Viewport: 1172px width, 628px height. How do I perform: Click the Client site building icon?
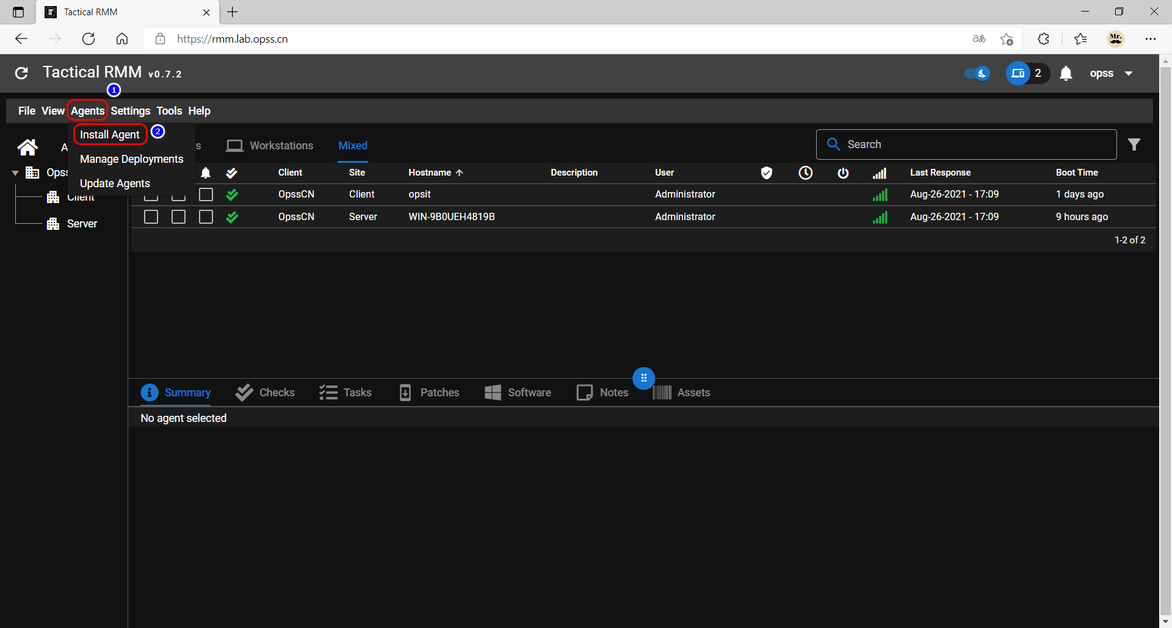coord(54,197)
